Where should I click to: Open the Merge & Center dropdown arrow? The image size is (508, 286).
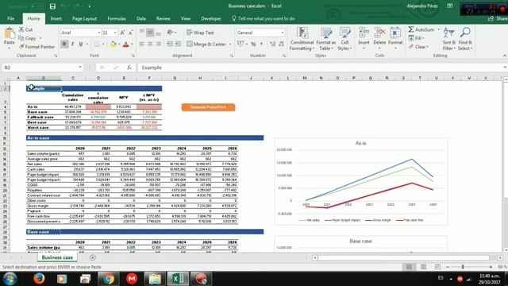pyautogui.click(x=230, y=44)
